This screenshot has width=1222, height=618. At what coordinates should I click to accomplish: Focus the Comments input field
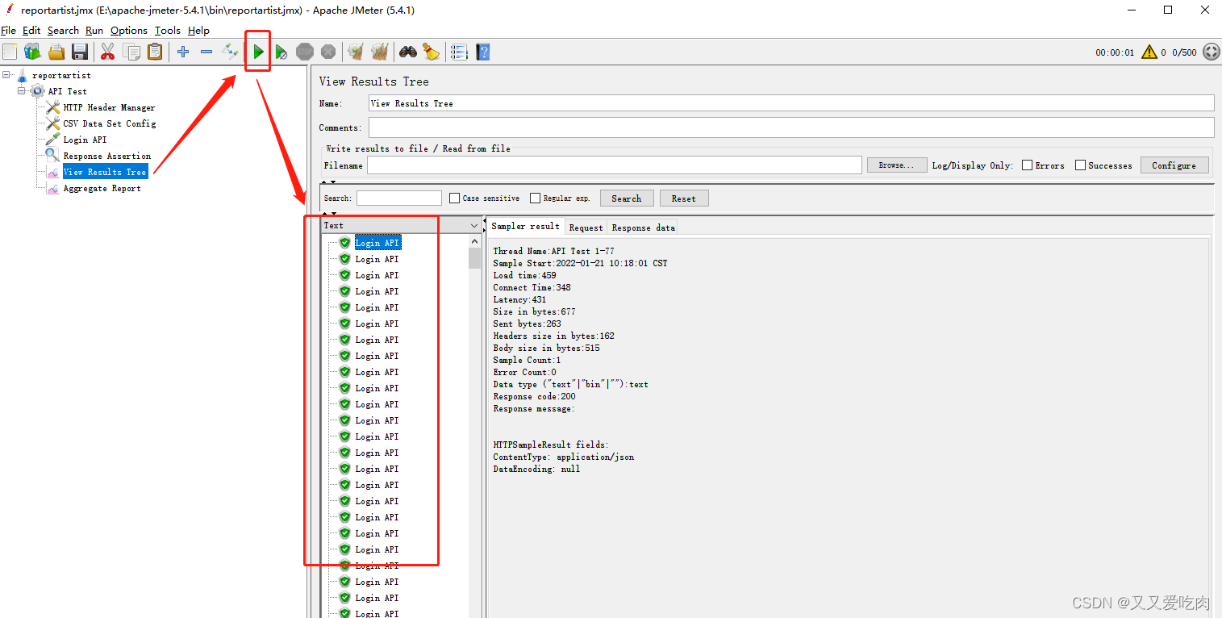coord(791,127)
